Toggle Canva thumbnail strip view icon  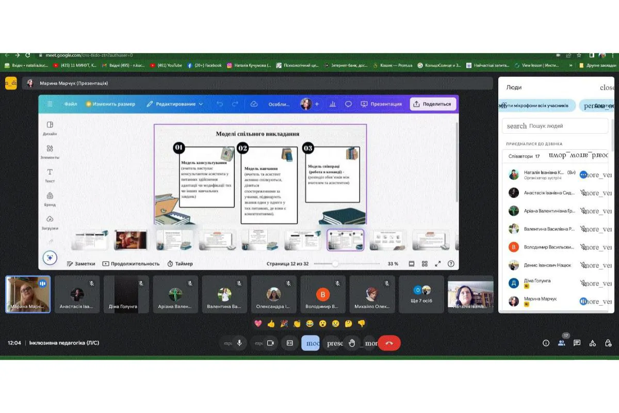point(412,263)
